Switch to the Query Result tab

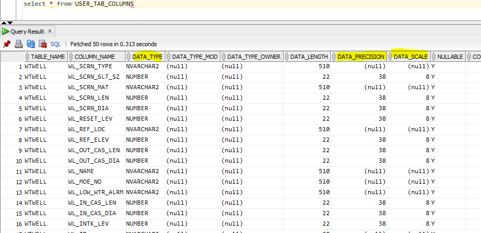27,31
